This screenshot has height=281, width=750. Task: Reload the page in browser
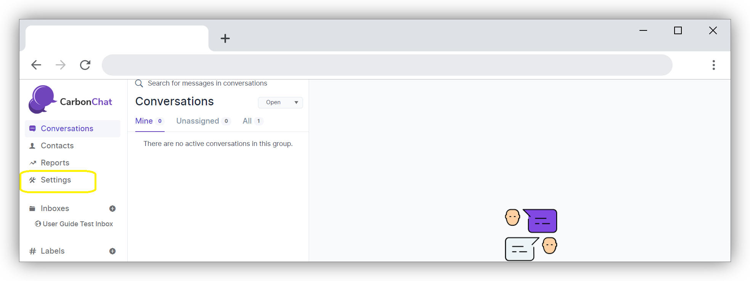click(x=85, y=65)
